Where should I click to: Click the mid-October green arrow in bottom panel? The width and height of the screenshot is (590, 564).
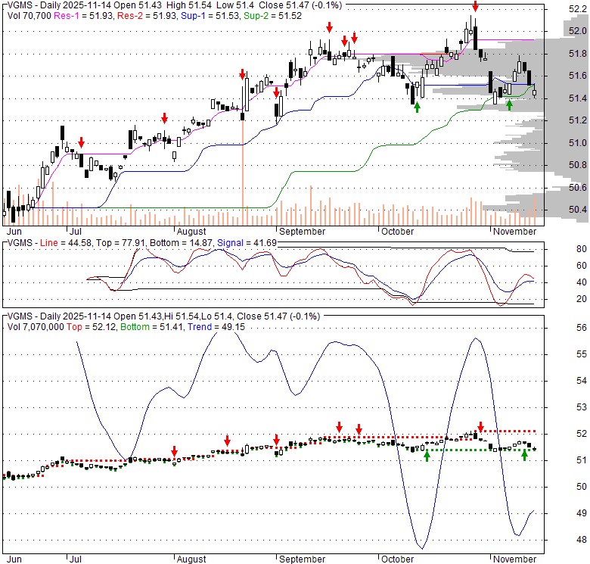(x=427, y=455)
